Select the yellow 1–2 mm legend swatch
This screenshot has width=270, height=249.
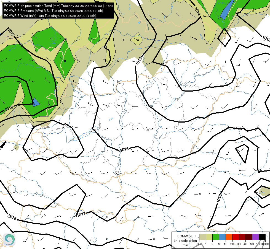coord(209,237)
